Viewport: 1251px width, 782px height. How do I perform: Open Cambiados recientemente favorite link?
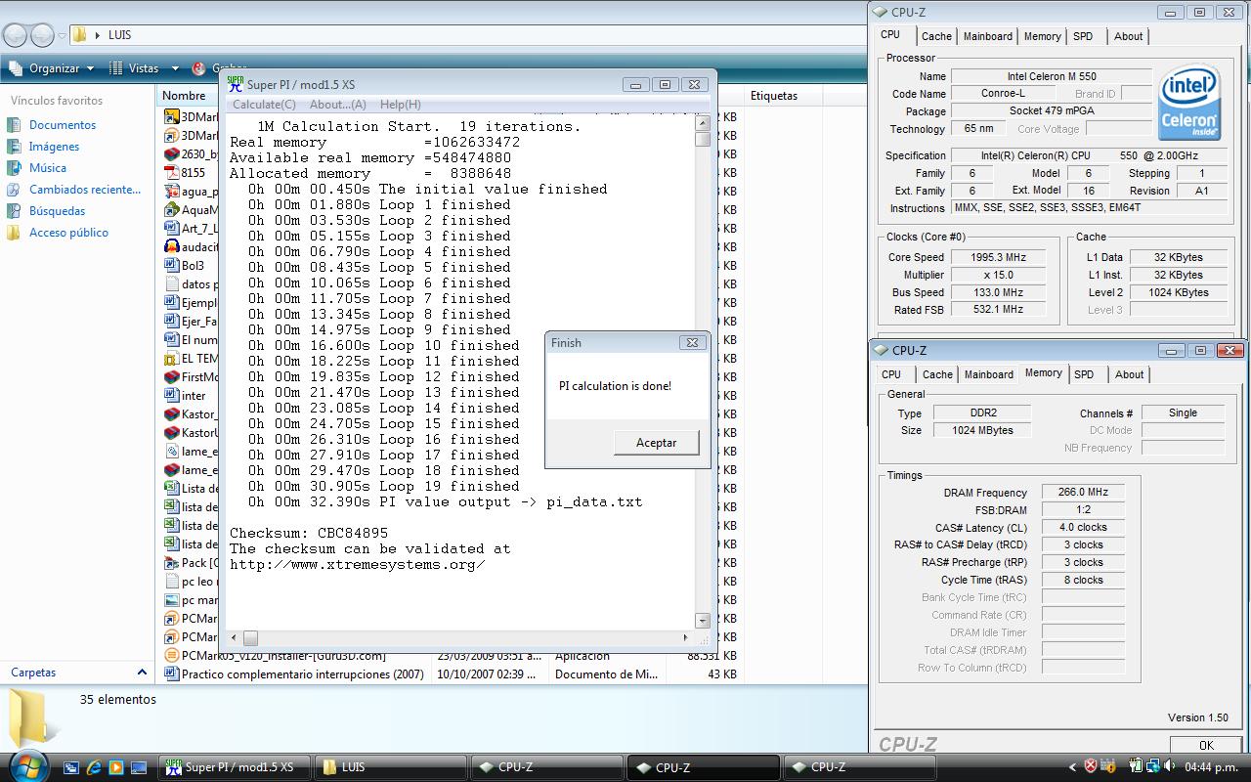[x=85, y=190]
